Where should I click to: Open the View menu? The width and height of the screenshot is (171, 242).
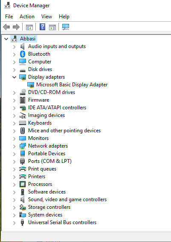pyautogui.click(x=46, y=17)
